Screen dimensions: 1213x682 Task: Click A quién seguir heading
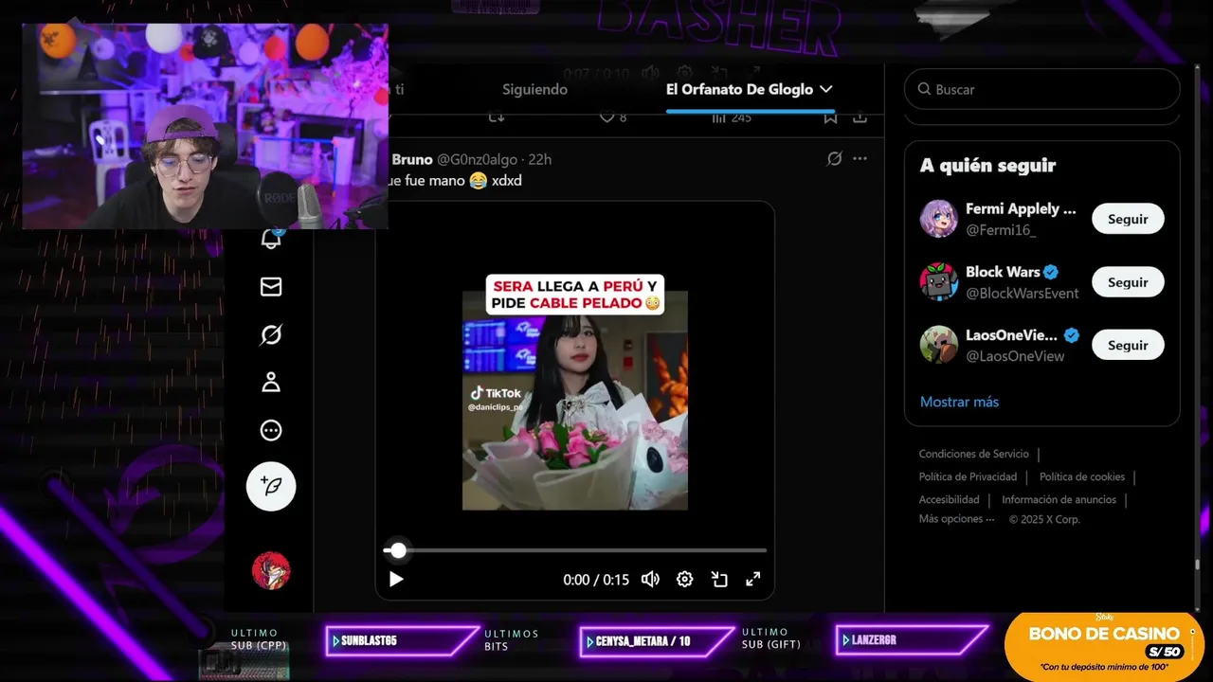point(987,165)
